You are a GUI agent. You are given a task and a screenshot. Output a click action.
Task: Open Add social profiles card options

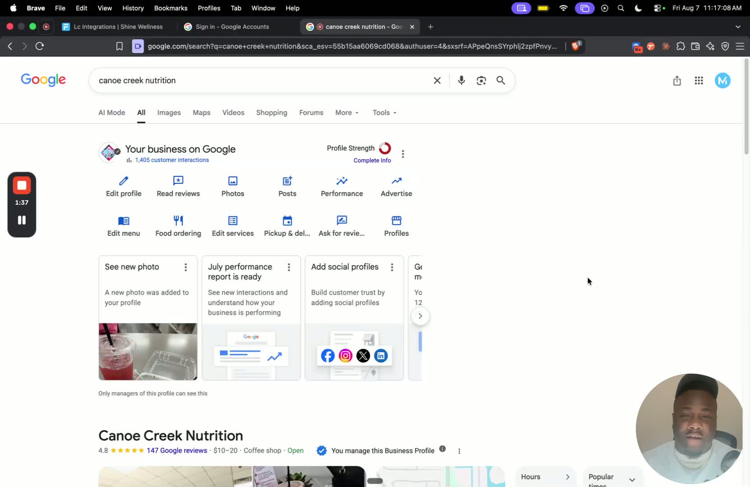point(392,267)
